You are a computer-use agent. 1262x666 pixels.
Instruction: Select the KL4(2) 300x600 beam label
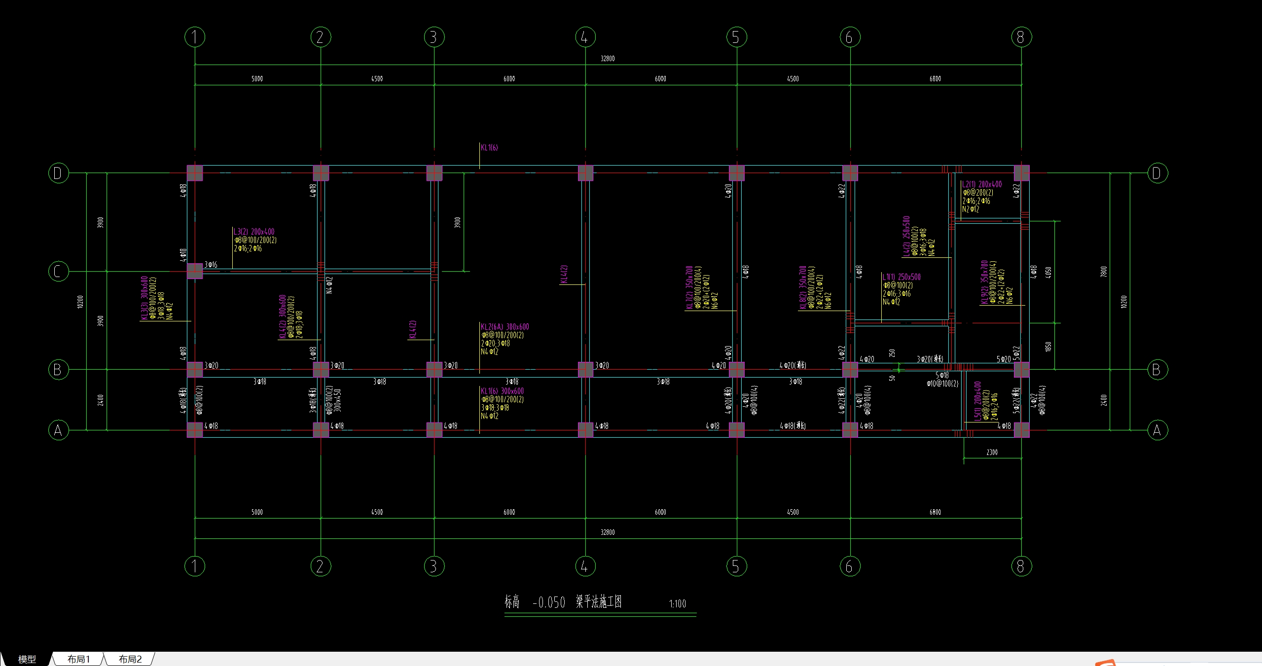point(282,317)
